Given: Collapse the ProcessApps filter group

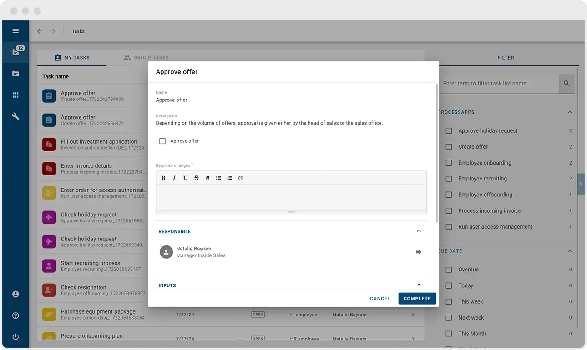Looking at the screenshot, I should tap(570, 112).
